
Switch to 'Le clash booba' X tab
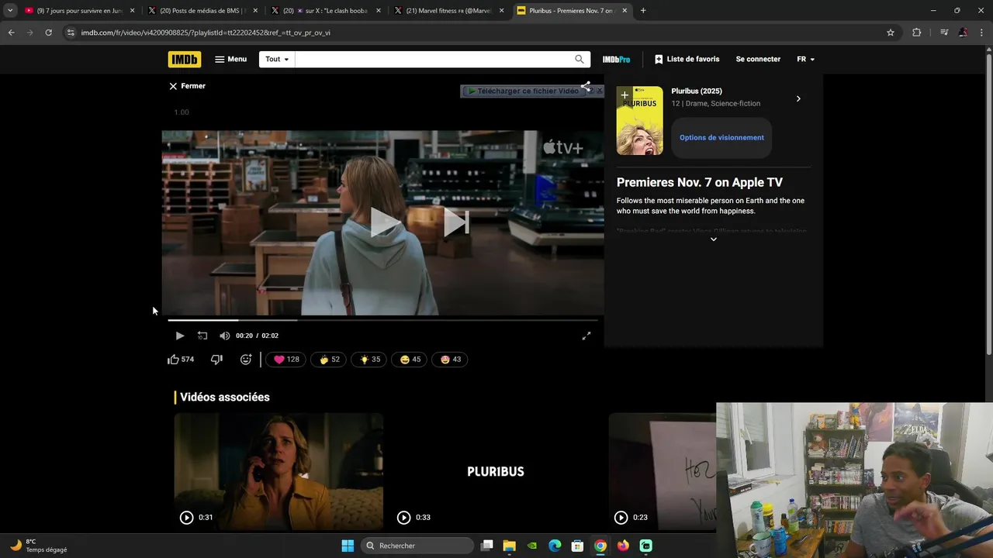(x=326, y=11)
